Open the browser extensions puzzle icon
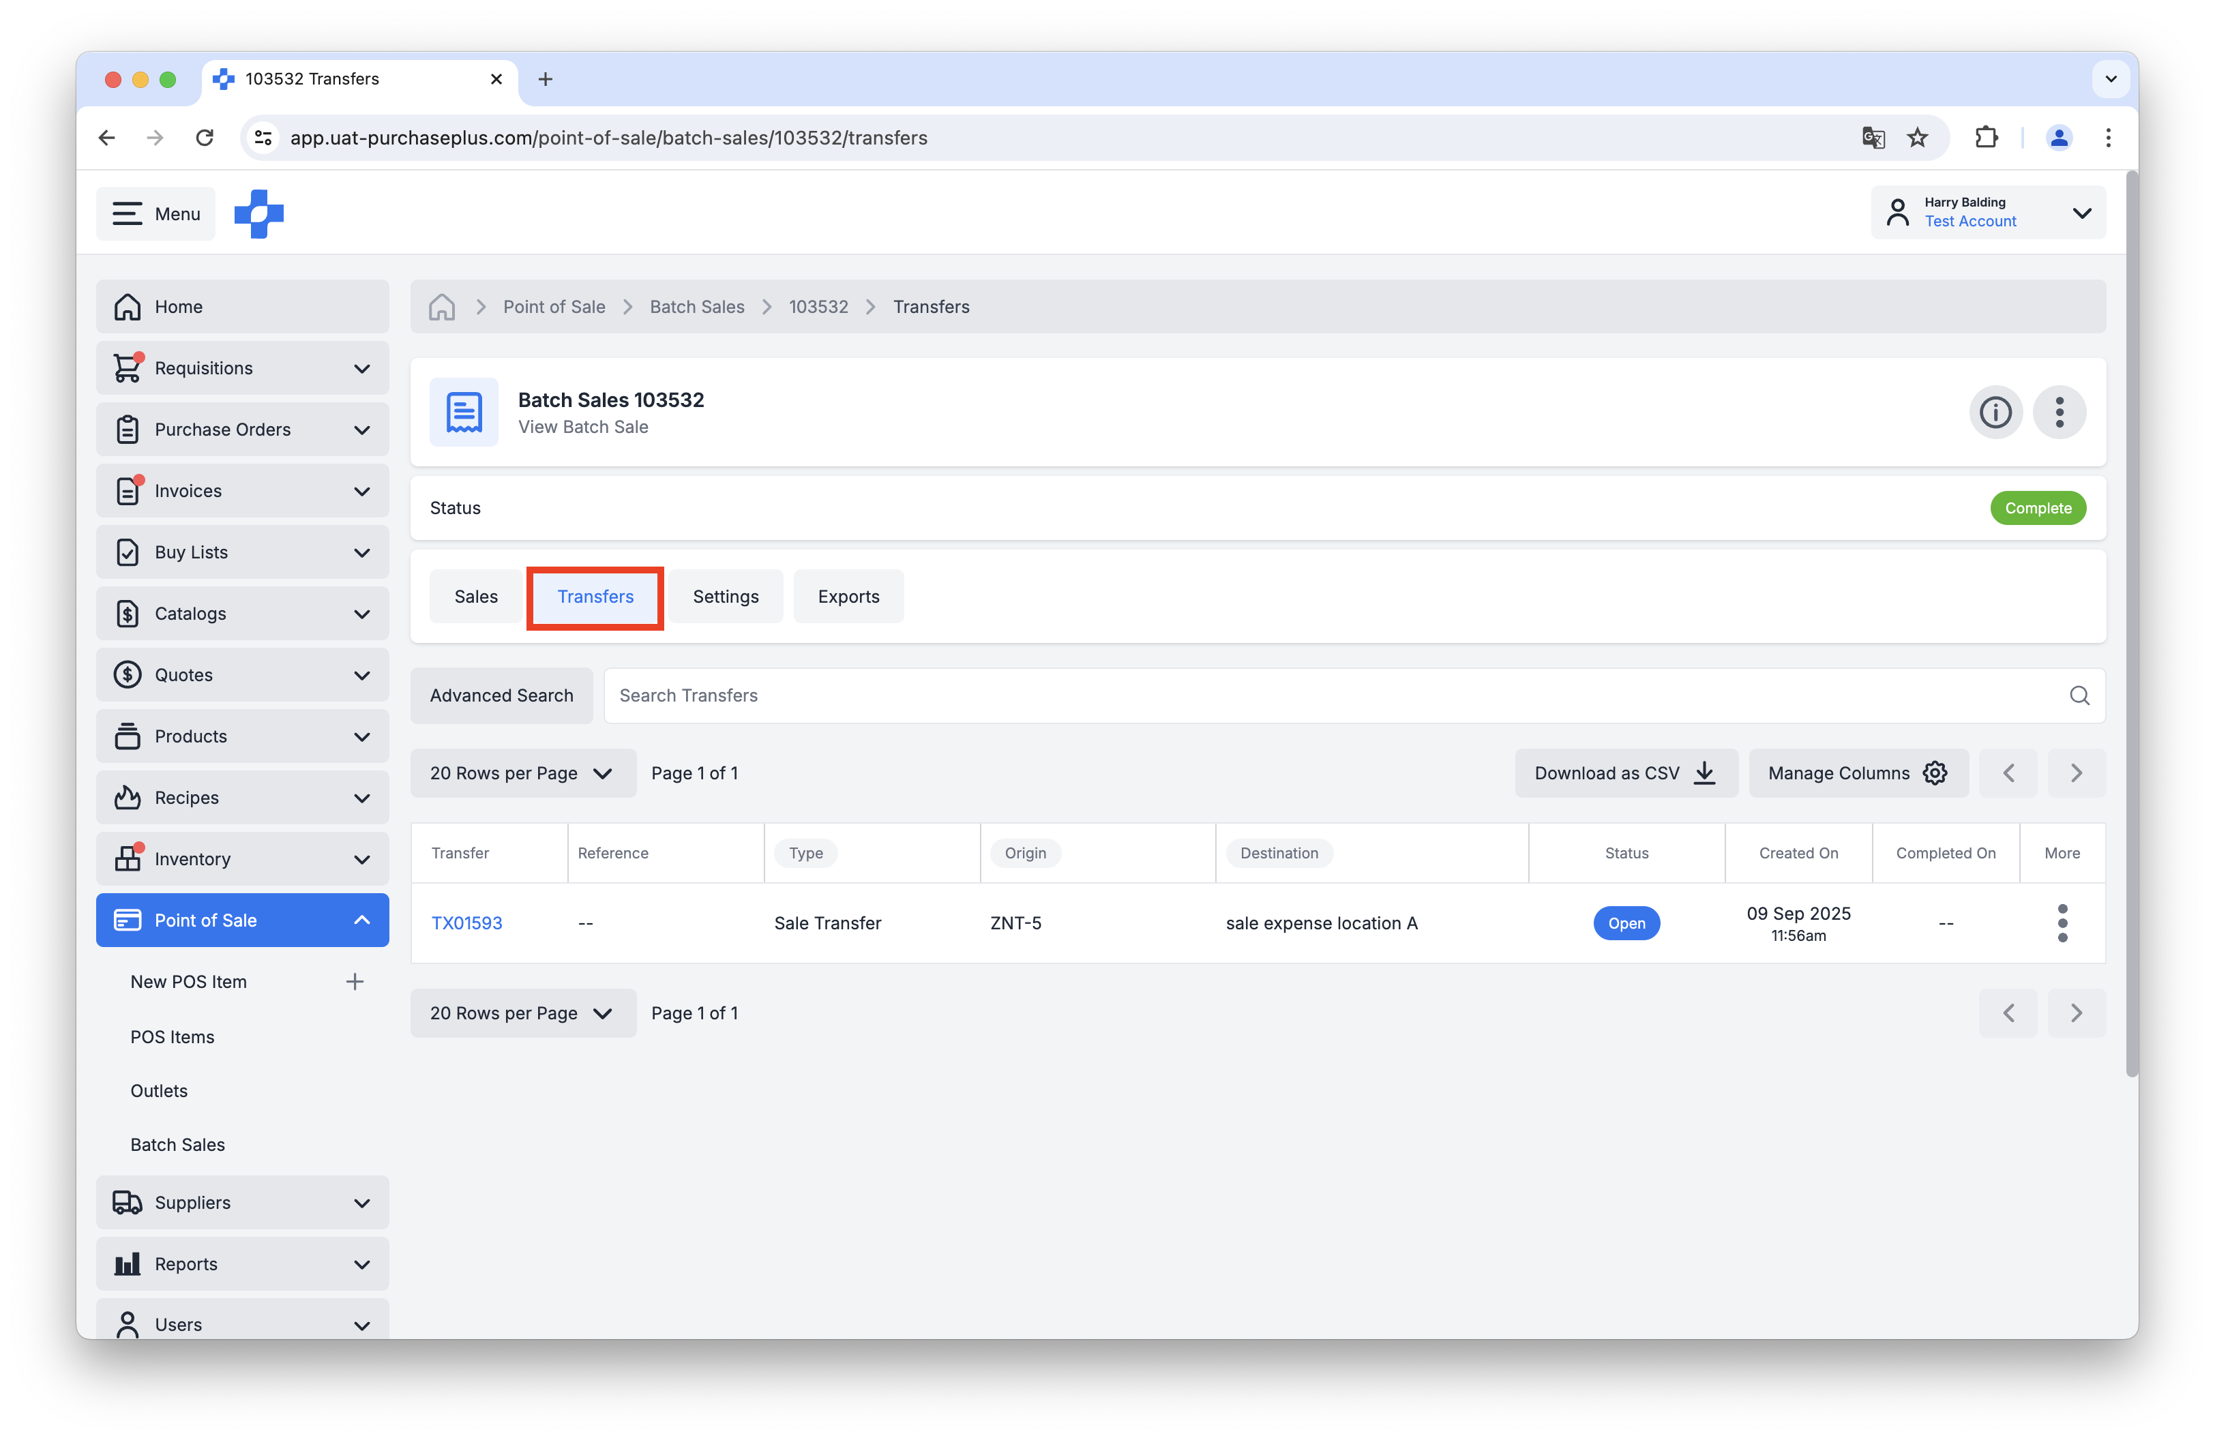 [x=1986, y=138]
